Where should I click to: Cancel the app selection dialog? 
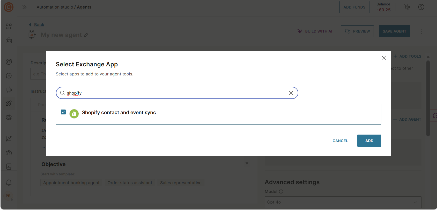point(340,141)
